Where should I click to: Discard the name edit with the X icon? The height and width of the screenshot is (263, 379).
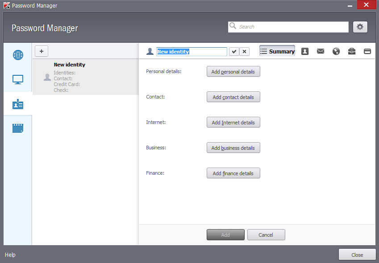[x=244, y=52]
